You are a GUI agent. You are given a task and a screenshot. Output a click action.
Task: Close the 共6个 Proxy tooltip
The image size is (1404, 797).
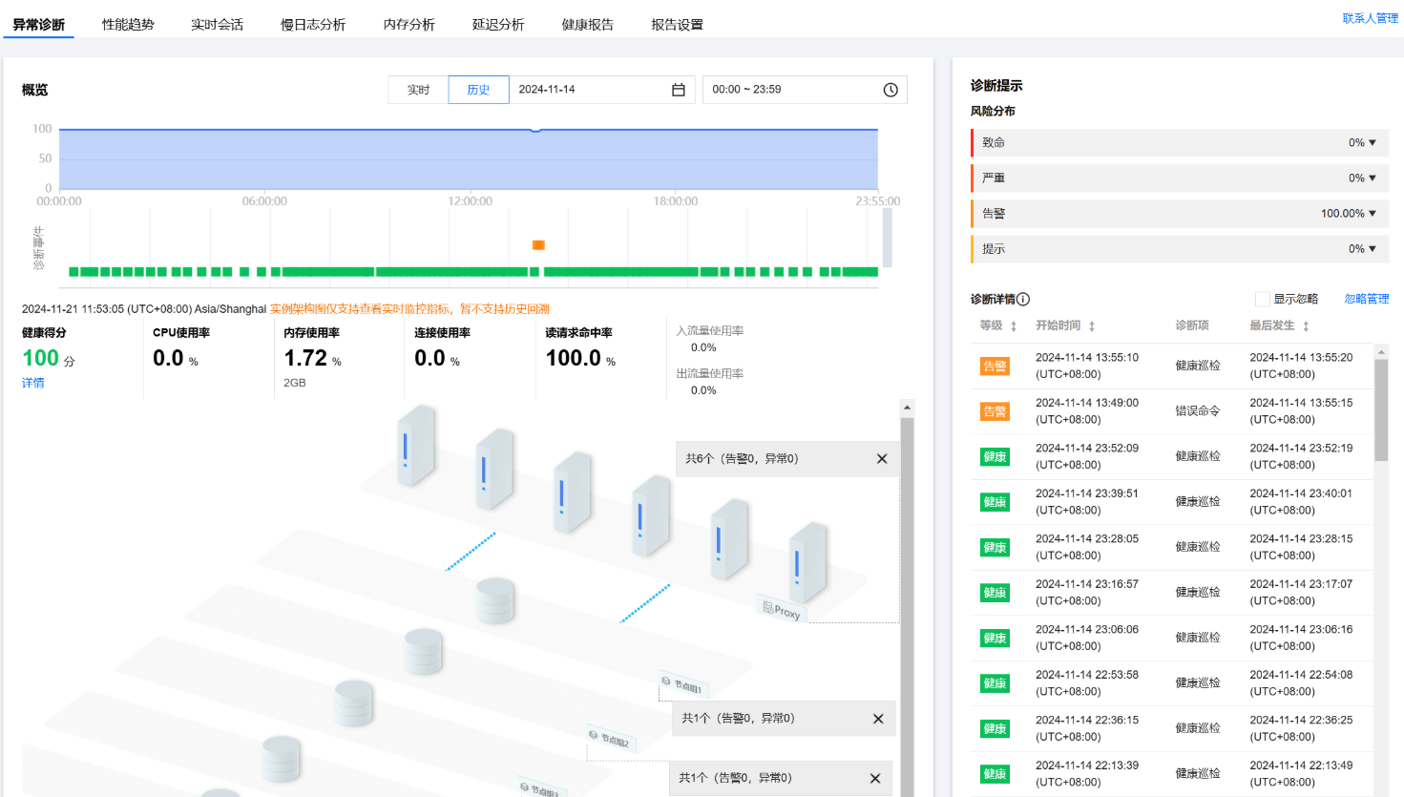(x=882, y=459)
